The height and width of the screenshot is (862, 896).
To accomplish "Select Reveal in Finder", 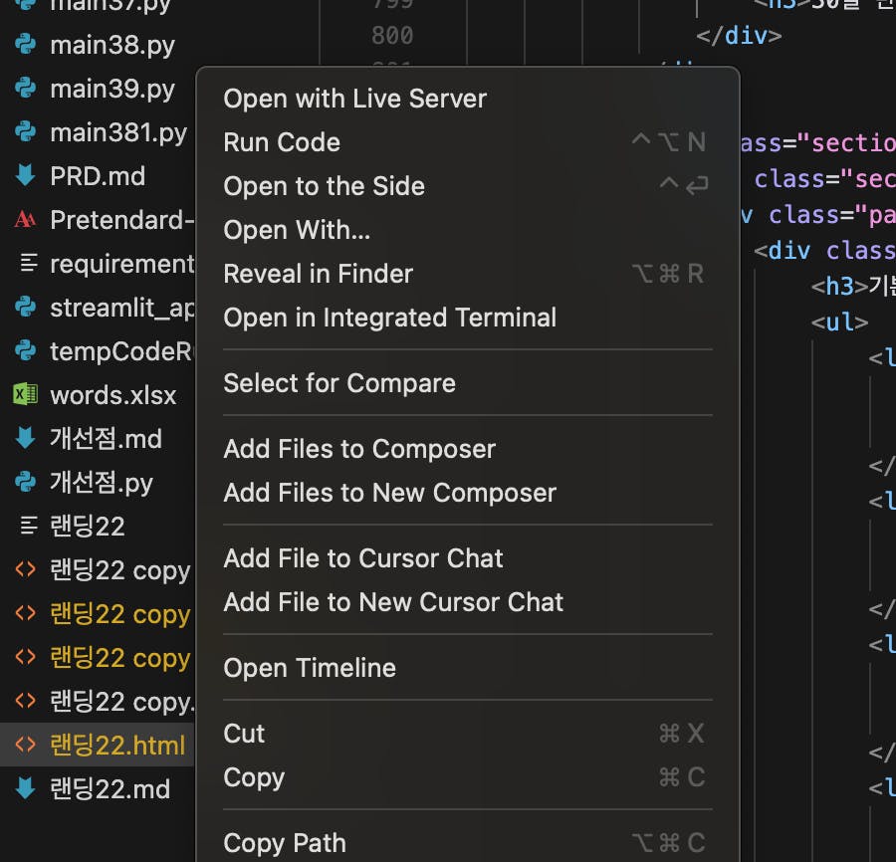I will click(x=319, y=274).
